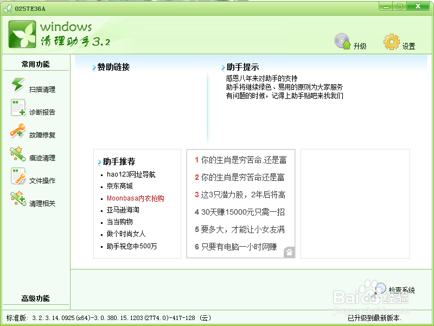Click the 扫描清理 label
This screenshot has width=434, height=326.
point(42,89)
